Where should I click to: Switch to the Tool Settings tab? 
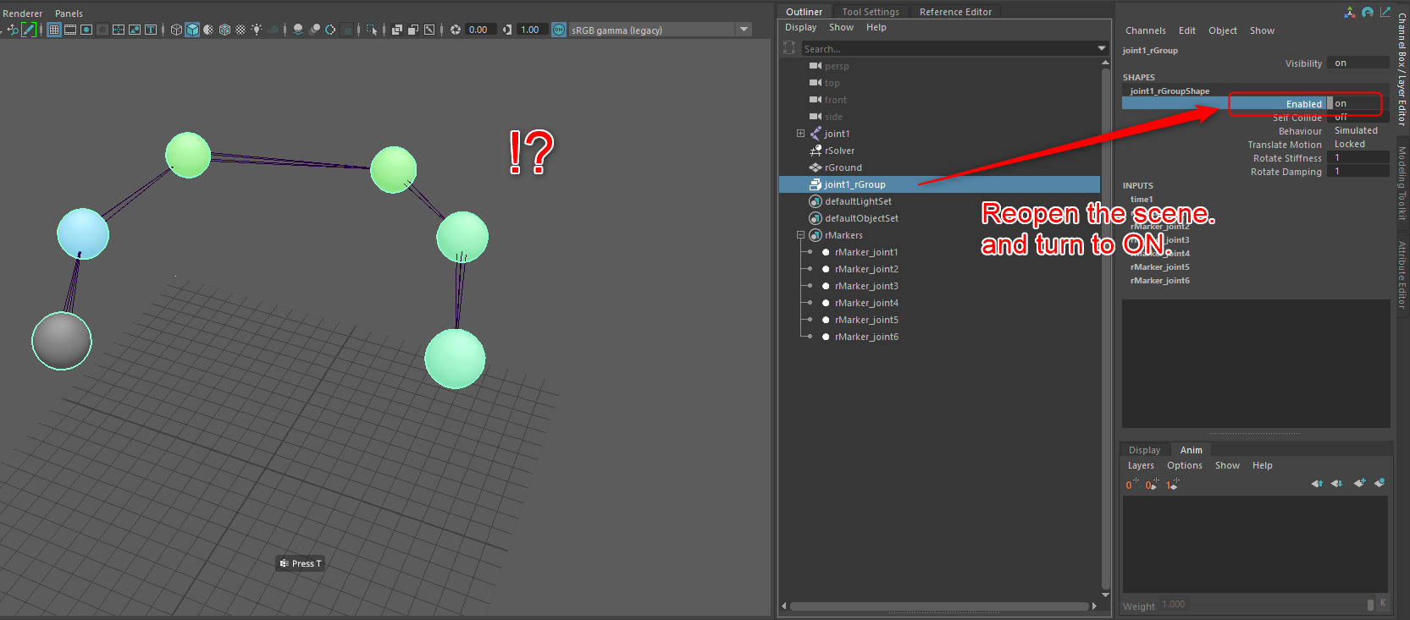pos(871,12)
